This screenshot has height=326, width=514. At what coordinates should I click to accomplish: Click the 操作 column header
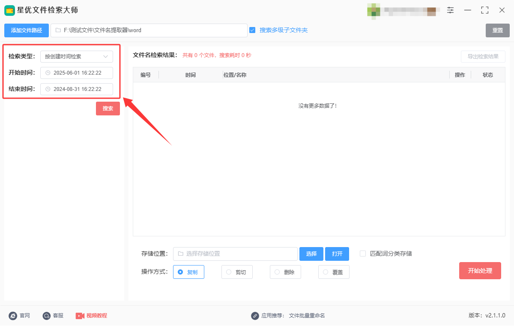(460, 75)
